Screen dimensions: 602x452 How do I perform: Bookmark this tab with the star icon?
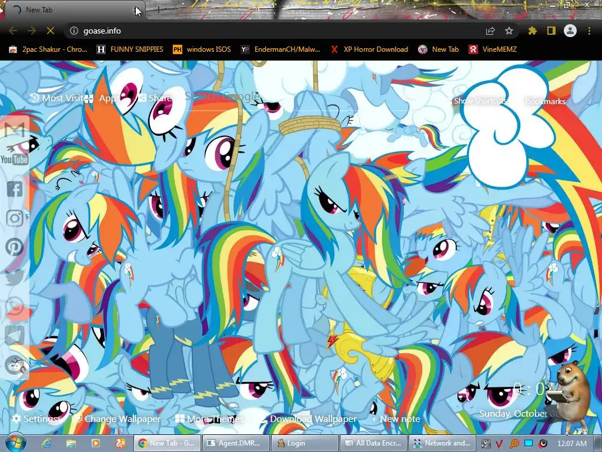(x=509, y=31)
